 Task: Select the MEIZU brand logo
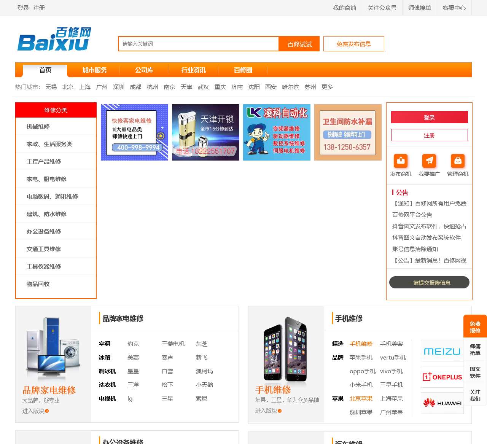coord(442,350)
